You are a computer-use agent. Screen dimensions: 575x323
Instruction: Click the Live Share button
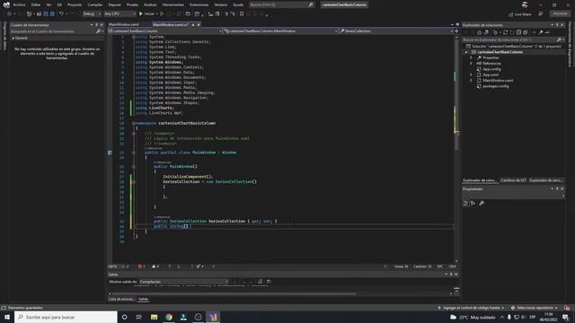pos(520,14)
